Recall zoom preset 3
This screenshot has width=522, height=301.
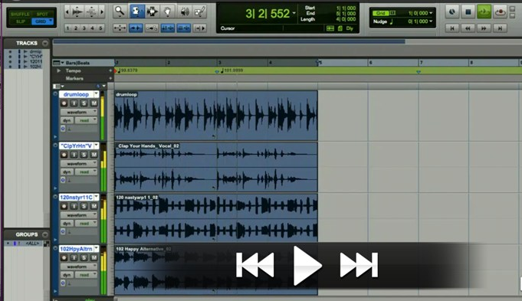pyautogui.click(x=84, y=28)
